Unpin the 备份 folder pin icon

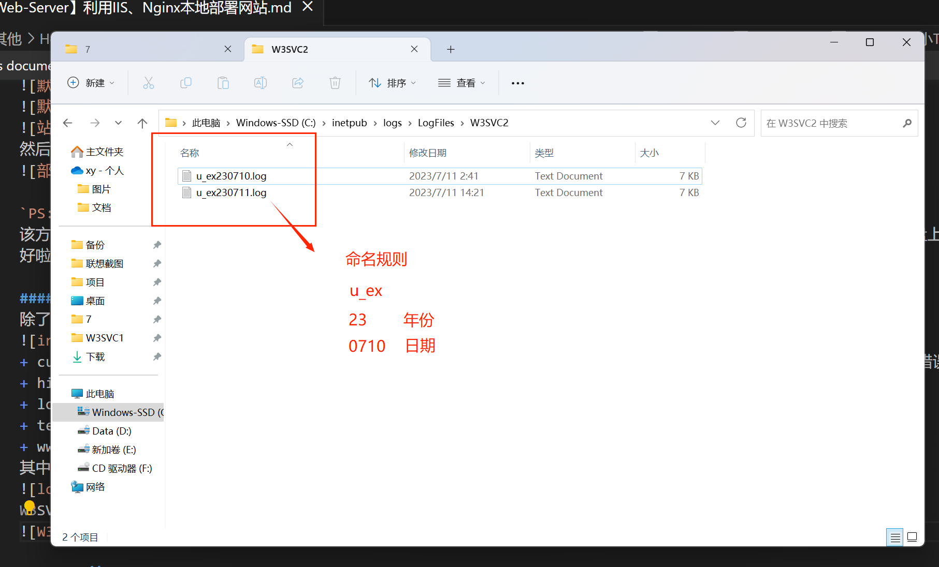[157, 245]
